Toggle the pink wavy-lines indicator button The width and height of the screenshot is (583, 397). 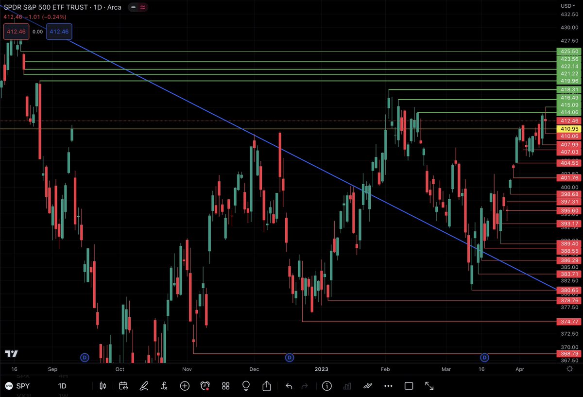[143, 8]
